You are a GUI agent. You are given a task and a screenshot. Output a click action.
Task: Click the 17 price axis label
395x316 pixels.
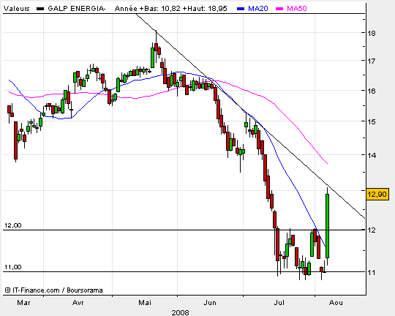372,61
